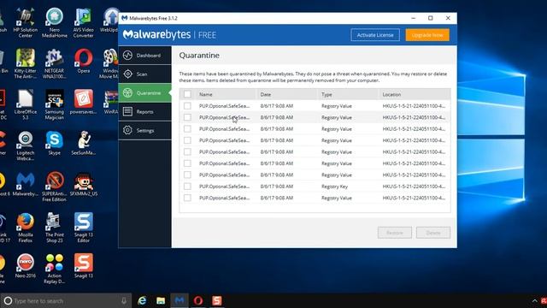Open Internet Explorer from taskbar
Screen dimensions: 547x308
coord(142,300)
